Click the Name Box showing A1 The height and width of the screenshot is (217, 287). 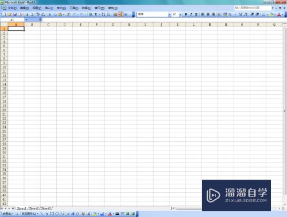12,20
